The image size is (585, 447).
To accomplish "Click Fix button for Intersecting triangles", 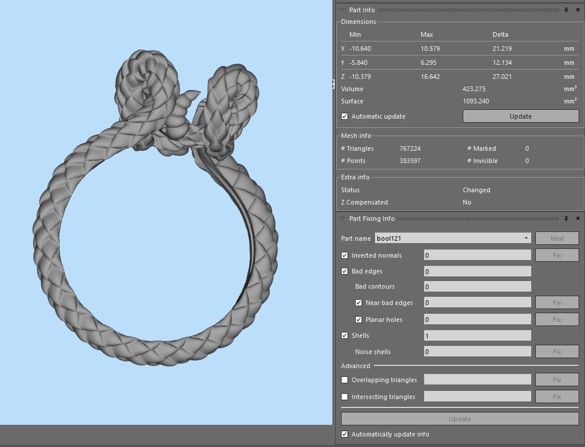I will [557, 397].
